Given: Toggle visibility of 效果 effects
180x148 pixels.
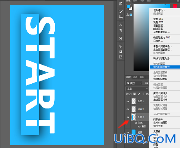Looking at the screenshot, I should click(136, 123).
